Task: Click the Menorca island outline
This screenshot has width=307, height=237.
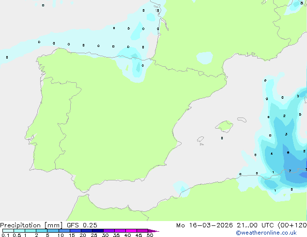Action: point(242,119)
